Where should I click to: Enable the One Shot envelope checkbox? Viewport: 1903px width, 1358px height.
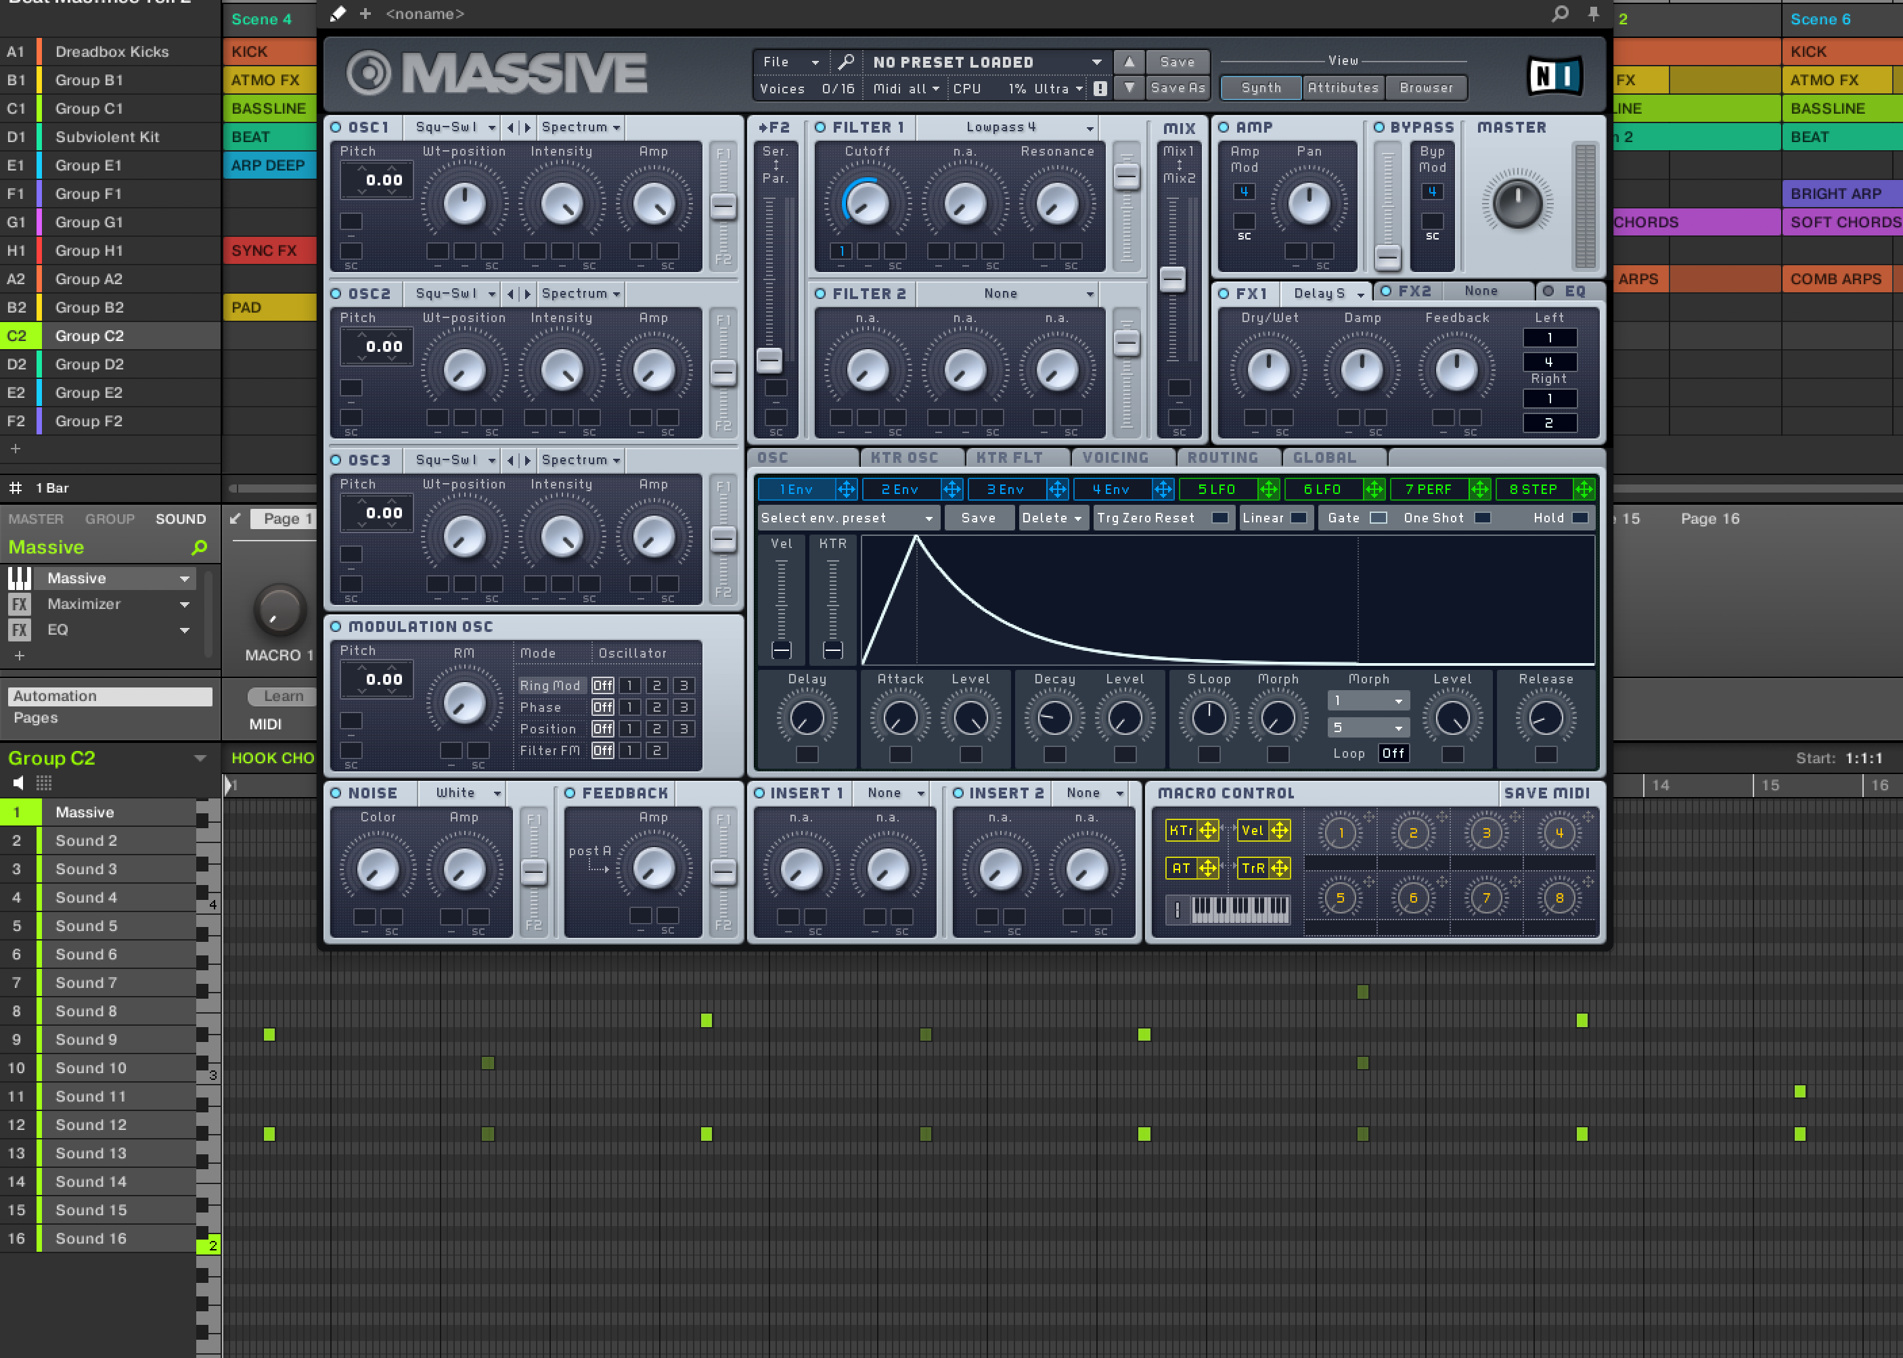(x=1483, y=518)
